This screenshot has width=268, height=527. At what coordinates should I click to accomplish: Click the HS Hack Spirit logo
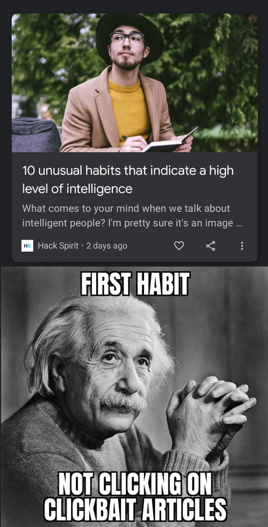coord(27,246)
